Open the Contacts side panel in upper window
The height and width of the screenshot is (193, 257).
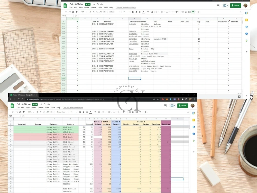tap(246, 34)
